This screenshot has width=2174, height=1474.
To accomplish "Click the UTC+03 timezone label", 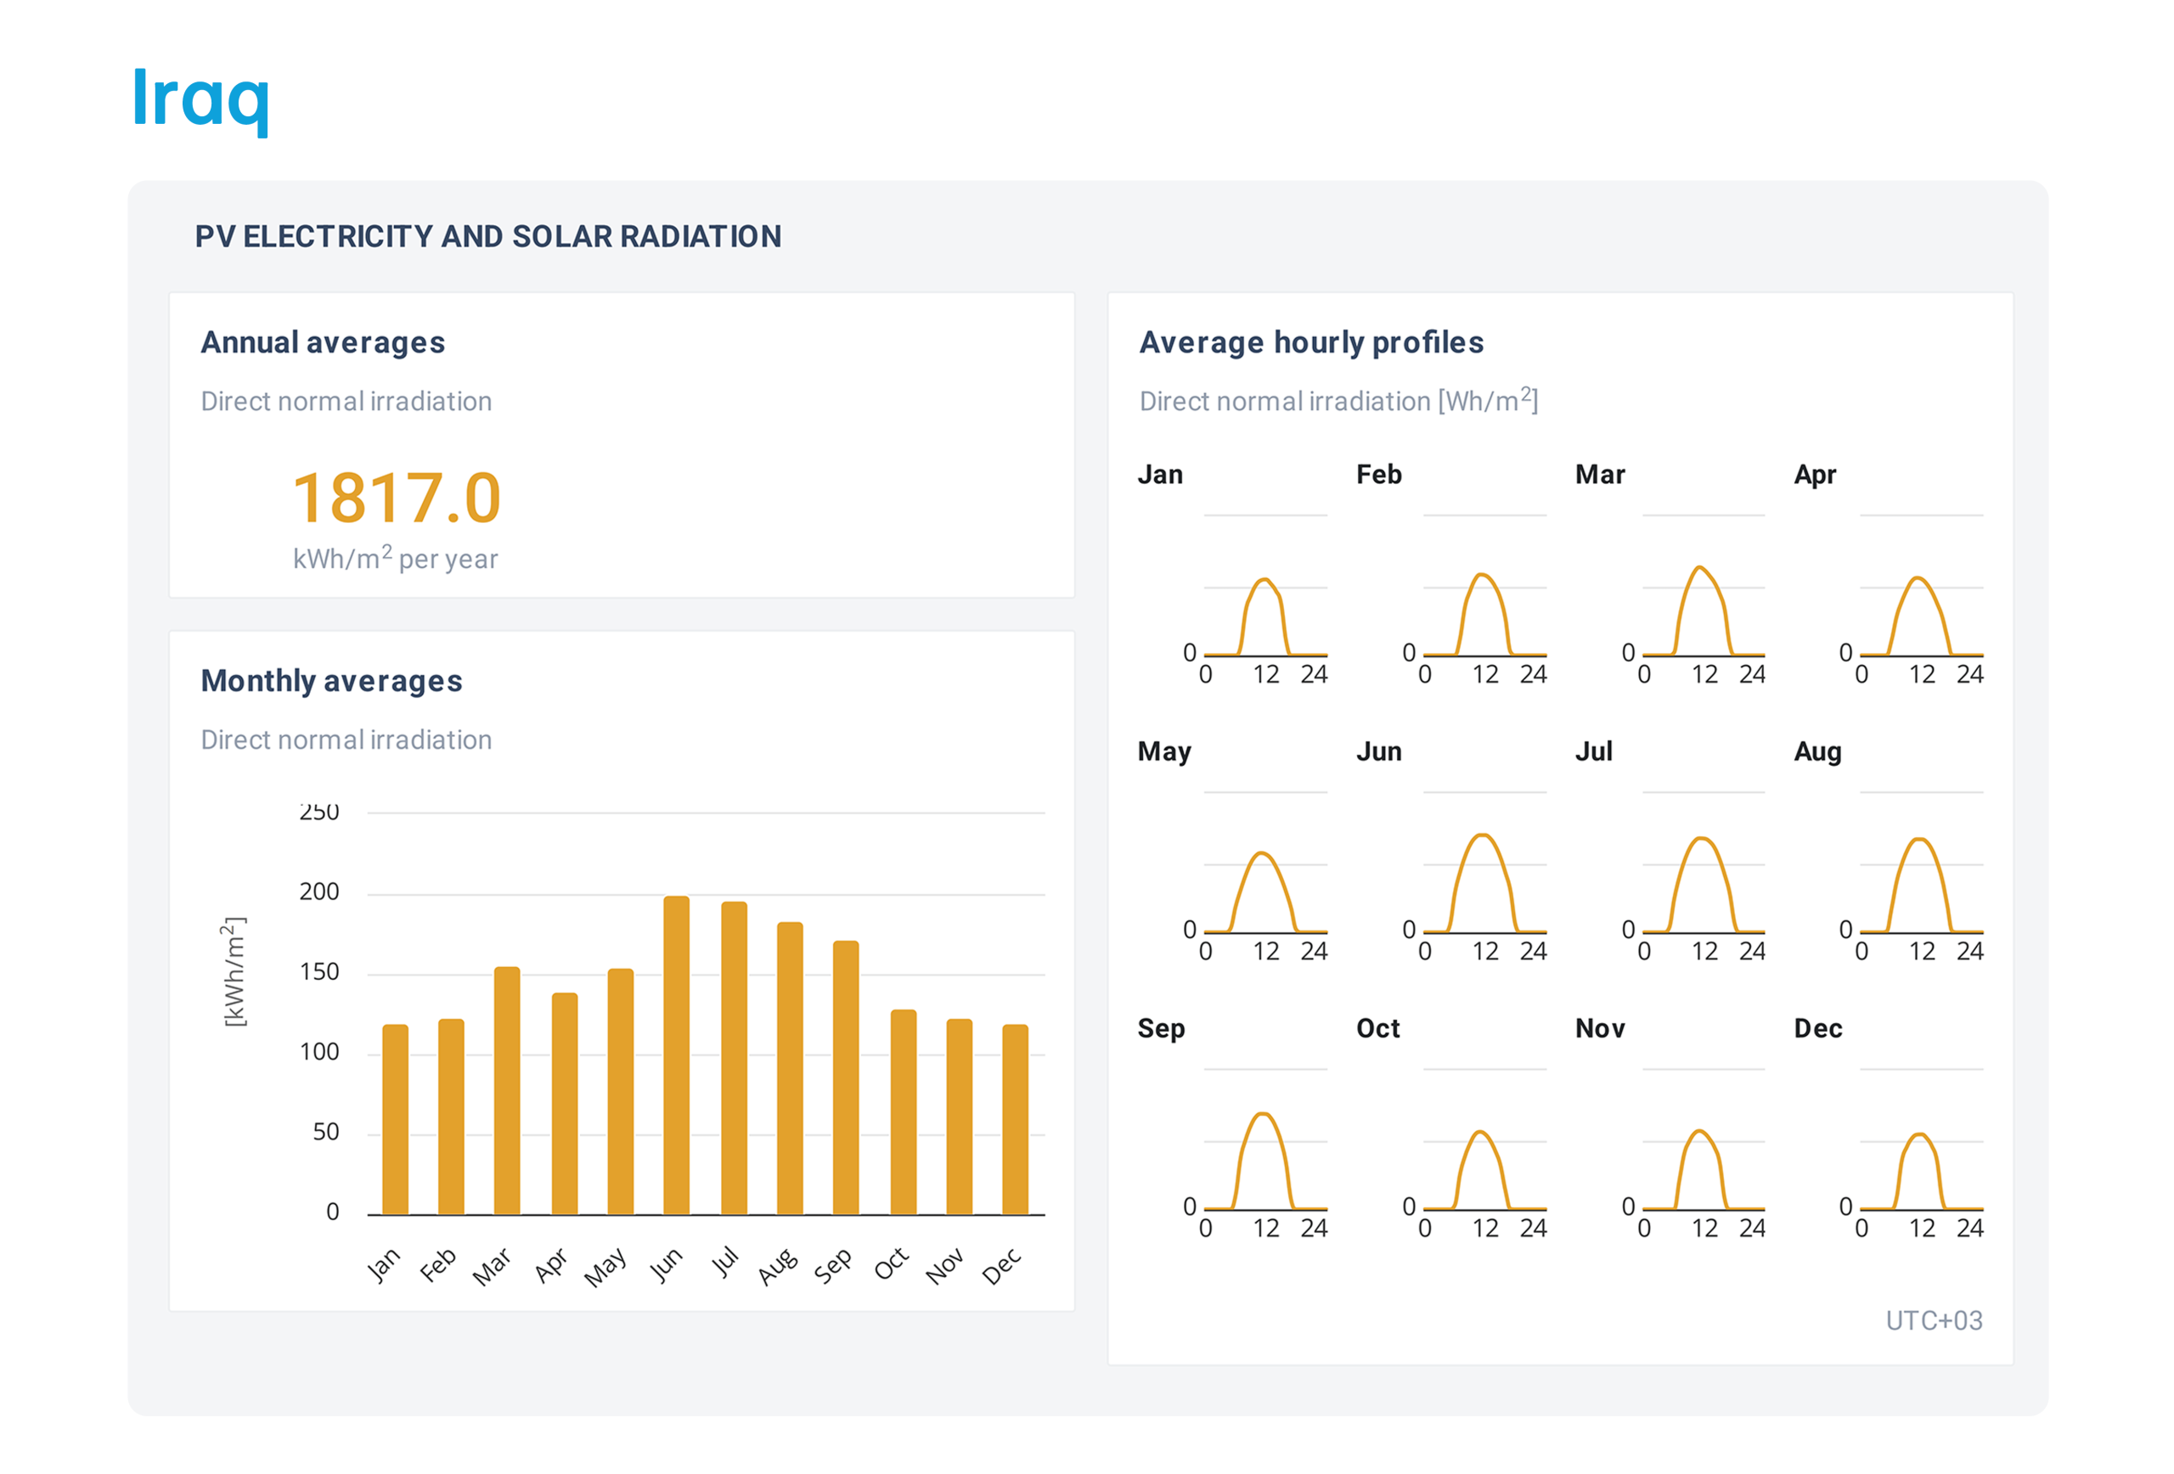I will pyautogui.click(x=1933, y=1319).
